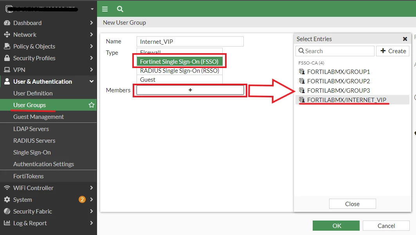Viewport: 416px width, 235px height.
Task: Select Guest group type
Action: (x=180, y=80)
